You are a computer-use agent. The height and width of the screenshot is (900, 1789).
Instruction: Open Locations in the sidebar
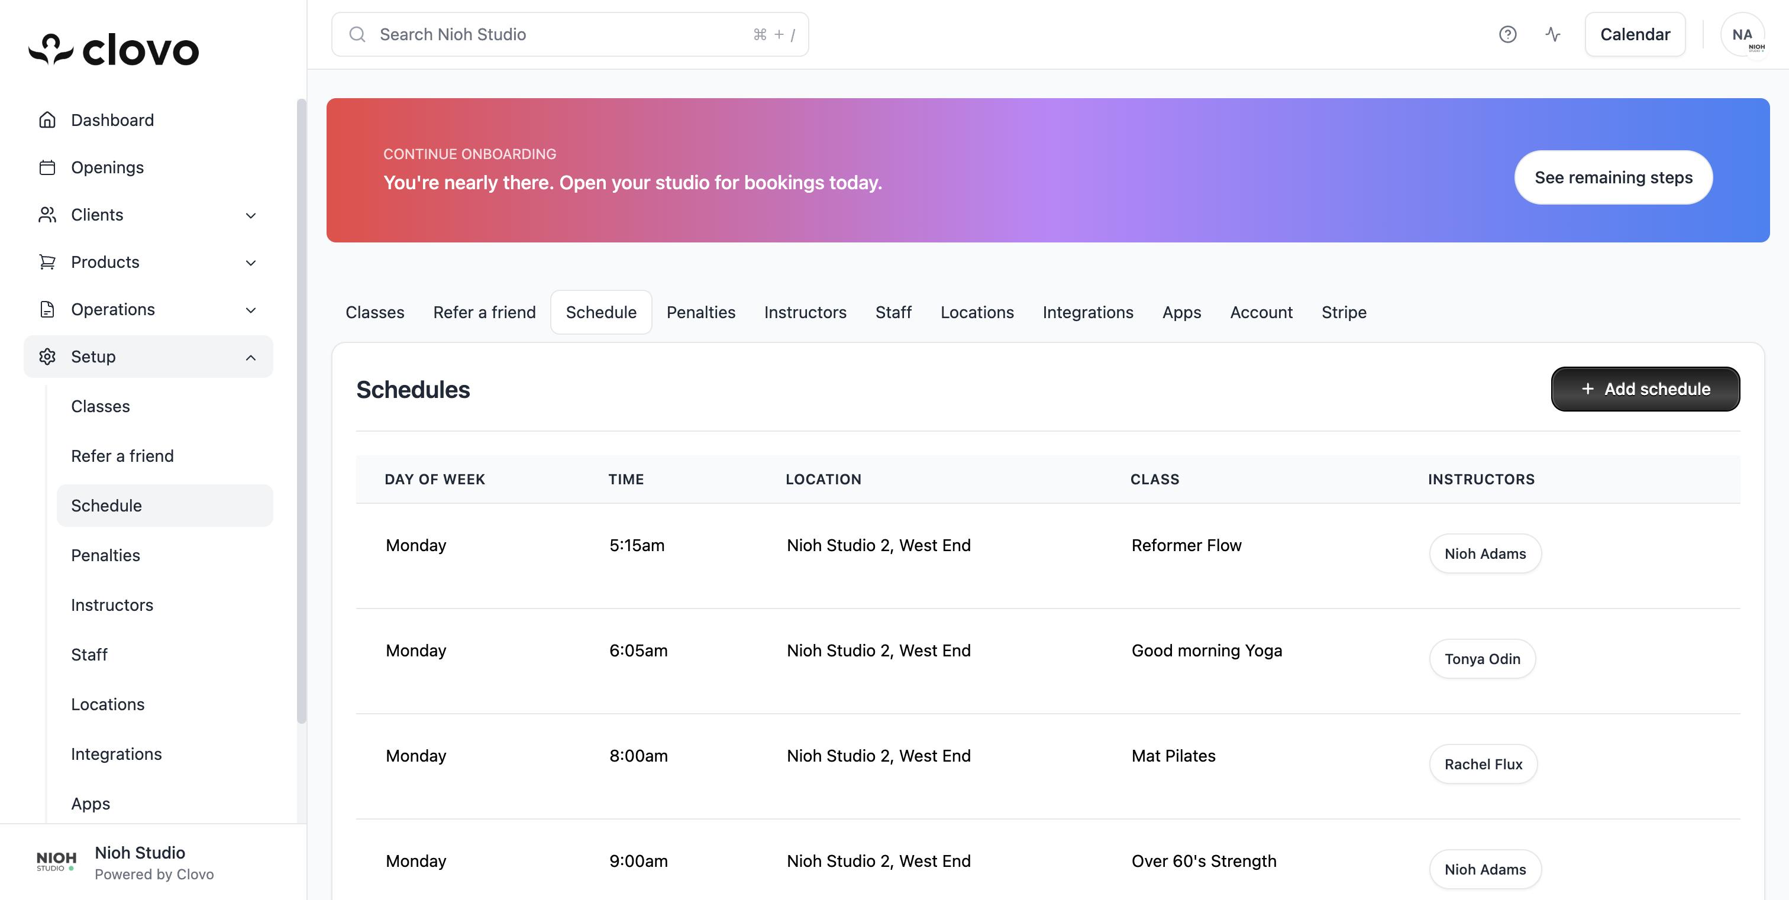pos(165,704)
